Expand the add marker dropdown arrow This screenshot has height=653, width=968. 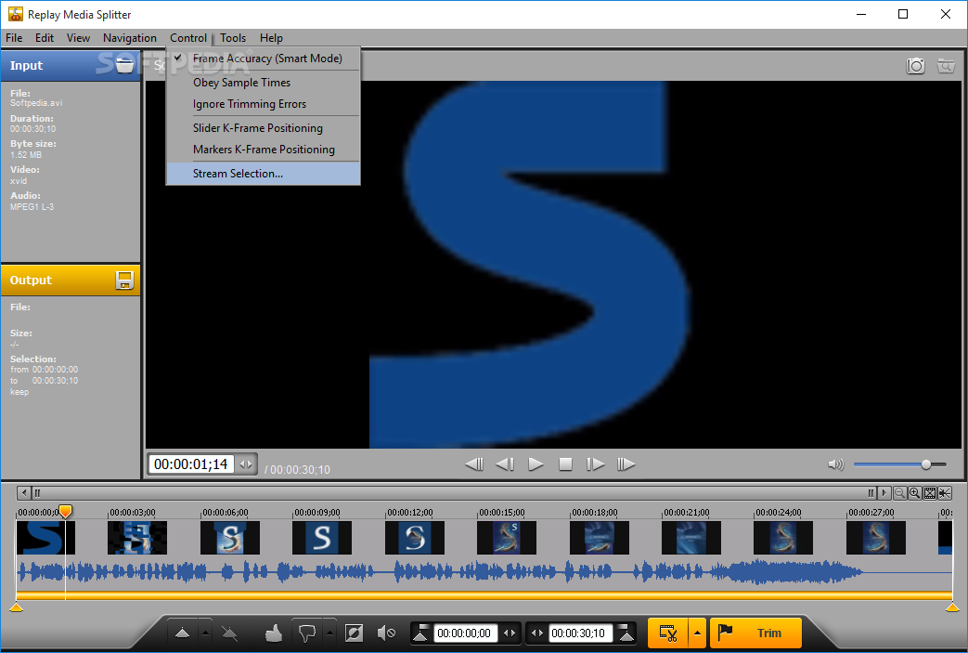pyautogui.click(x=206, y=633)
